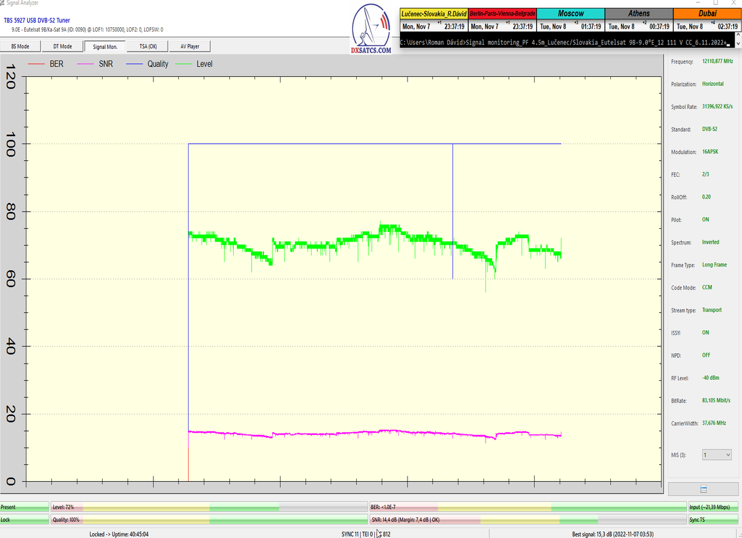Click the window resize grip corner
The height and width of the screenshot is (538, 742).
pos(738,534)
